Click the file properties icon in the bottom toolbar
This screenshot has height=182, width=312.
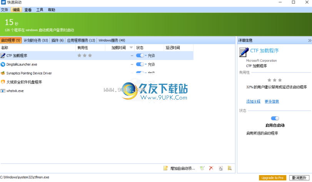click(220, 168)
